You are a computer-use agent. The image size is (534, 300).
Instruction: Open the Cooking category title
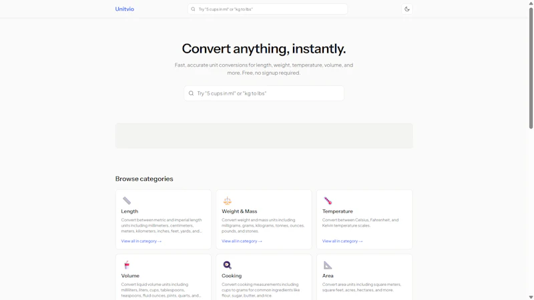coord(232,276)
